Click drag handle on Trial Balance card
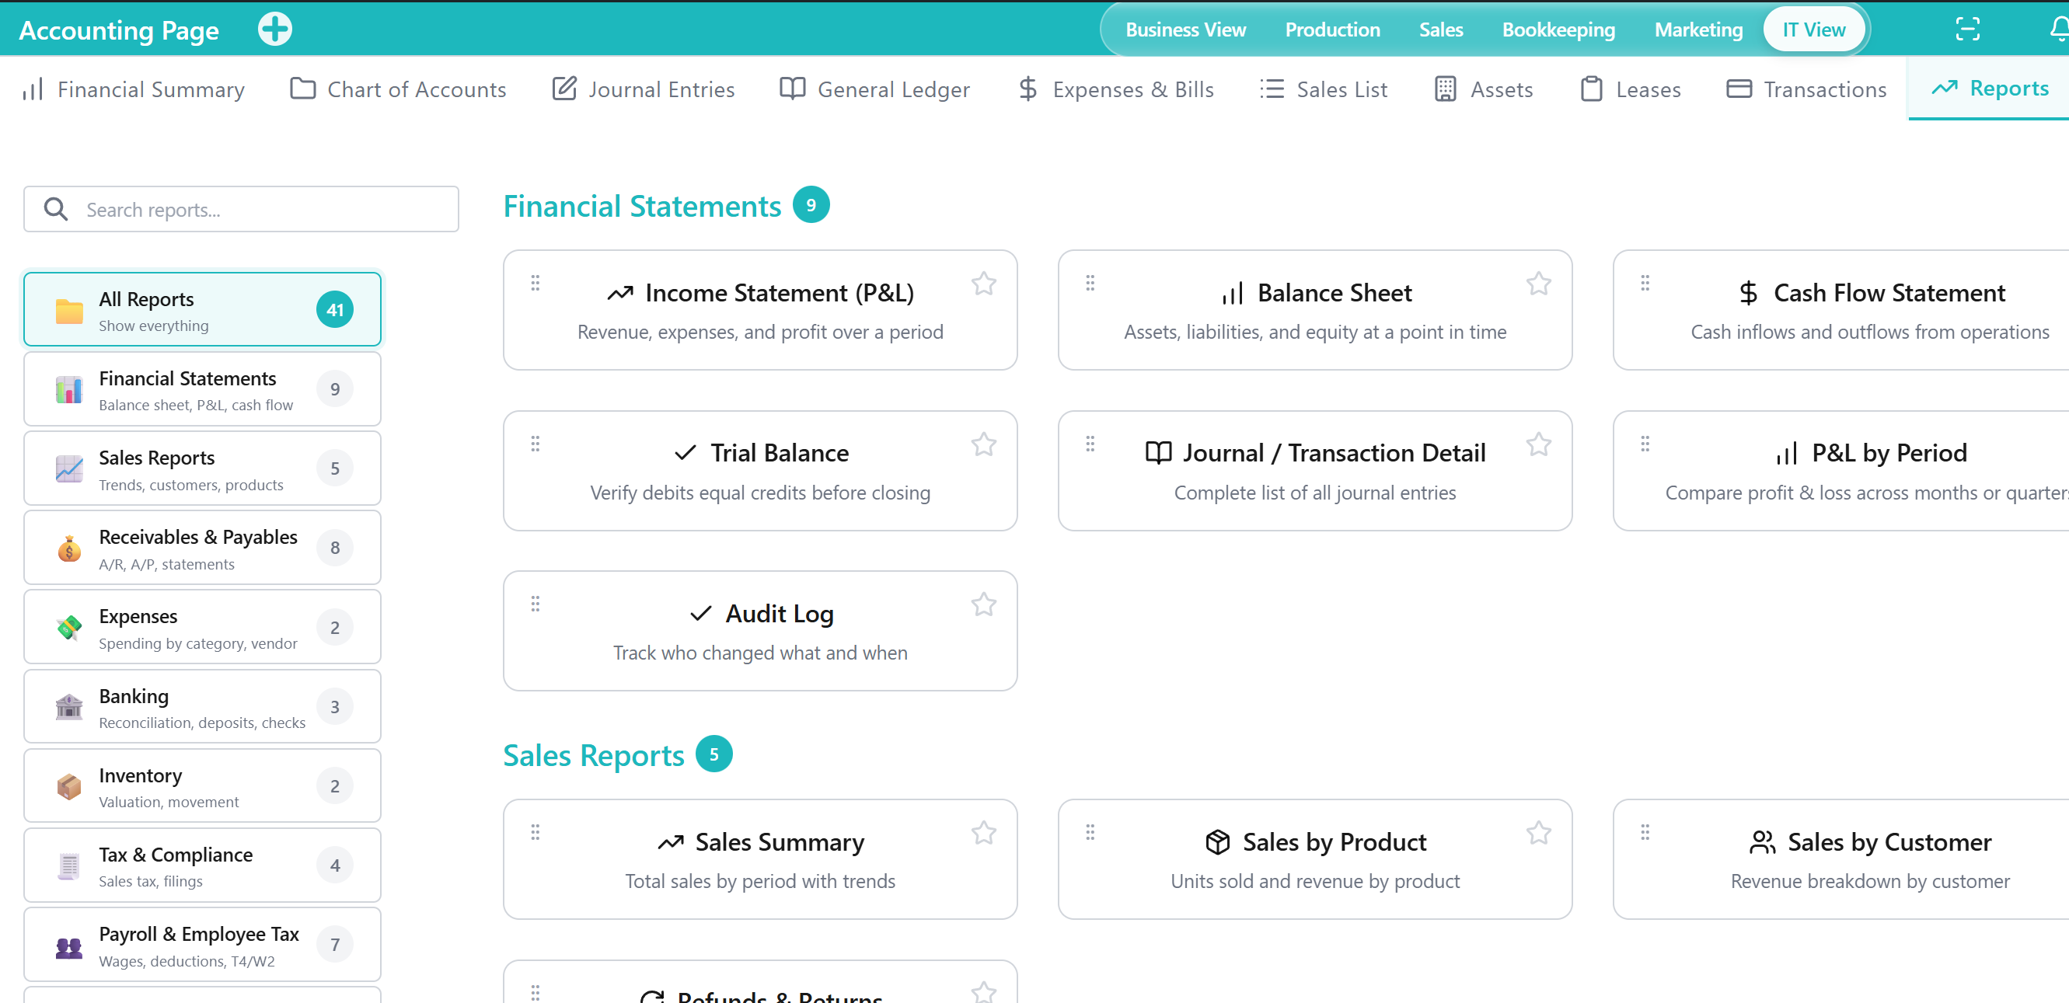The image size is (2069, 1003). coord(535,444)
